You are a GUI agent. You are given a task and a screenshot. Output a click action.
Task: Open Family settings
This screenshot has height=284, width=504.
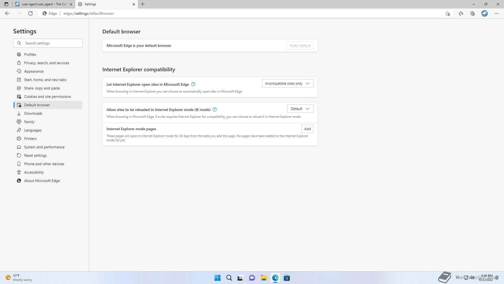[x=48, y=122]
